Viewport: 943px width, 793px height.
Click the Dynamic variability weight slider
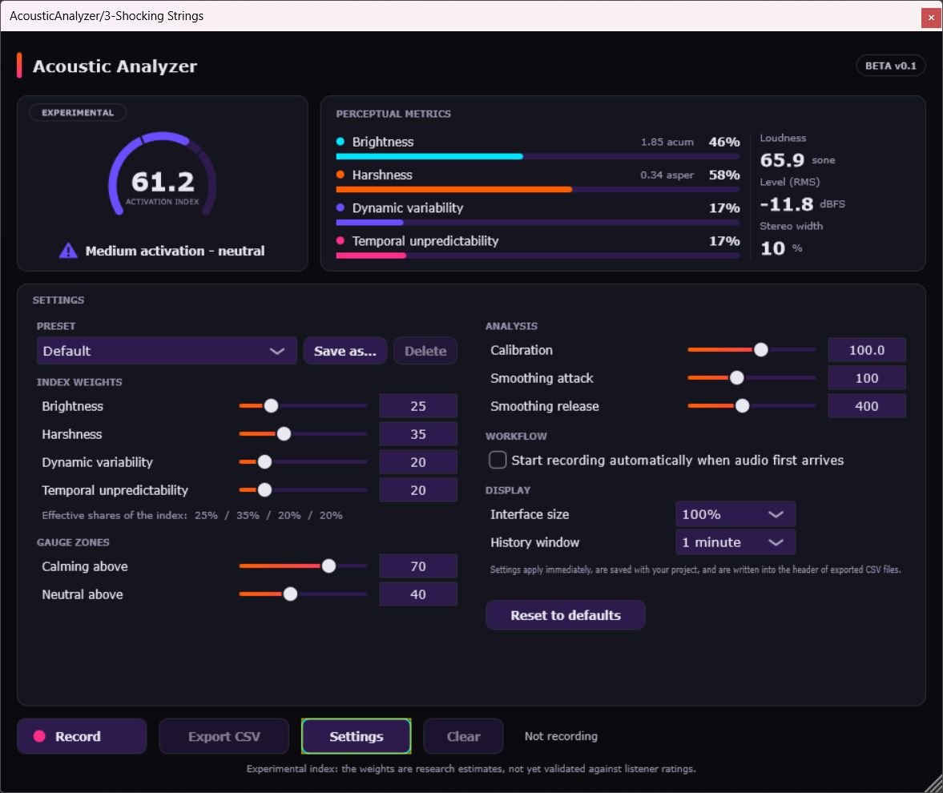303,461
